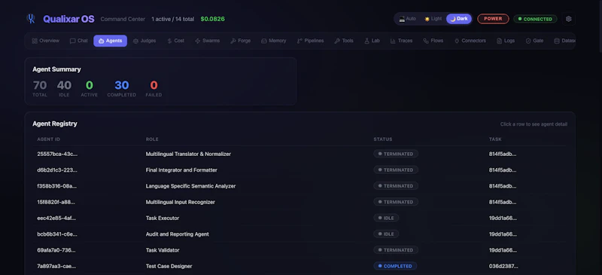This screenshot has height=275, width=602.
Task: Switch to the Forge tab
Action: pos(240,41)
